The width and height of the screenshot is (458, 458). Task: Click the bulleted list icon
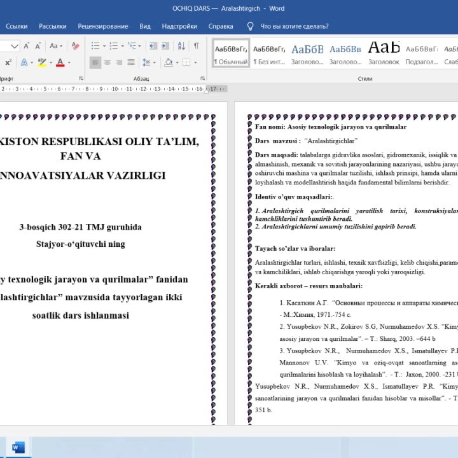click(95, 46)
